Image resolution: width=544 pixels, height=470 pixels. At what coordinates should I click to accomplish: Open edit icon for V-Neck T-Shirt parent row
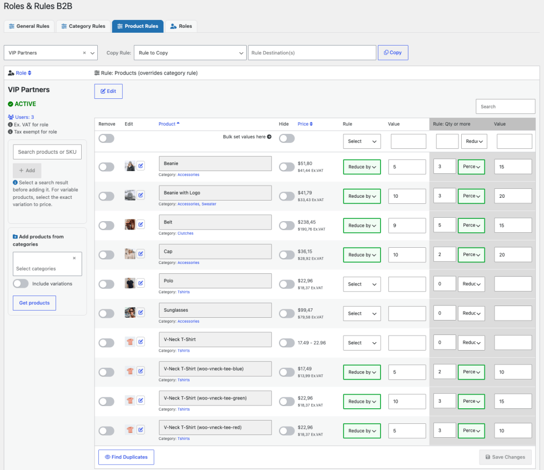(141, 342)
